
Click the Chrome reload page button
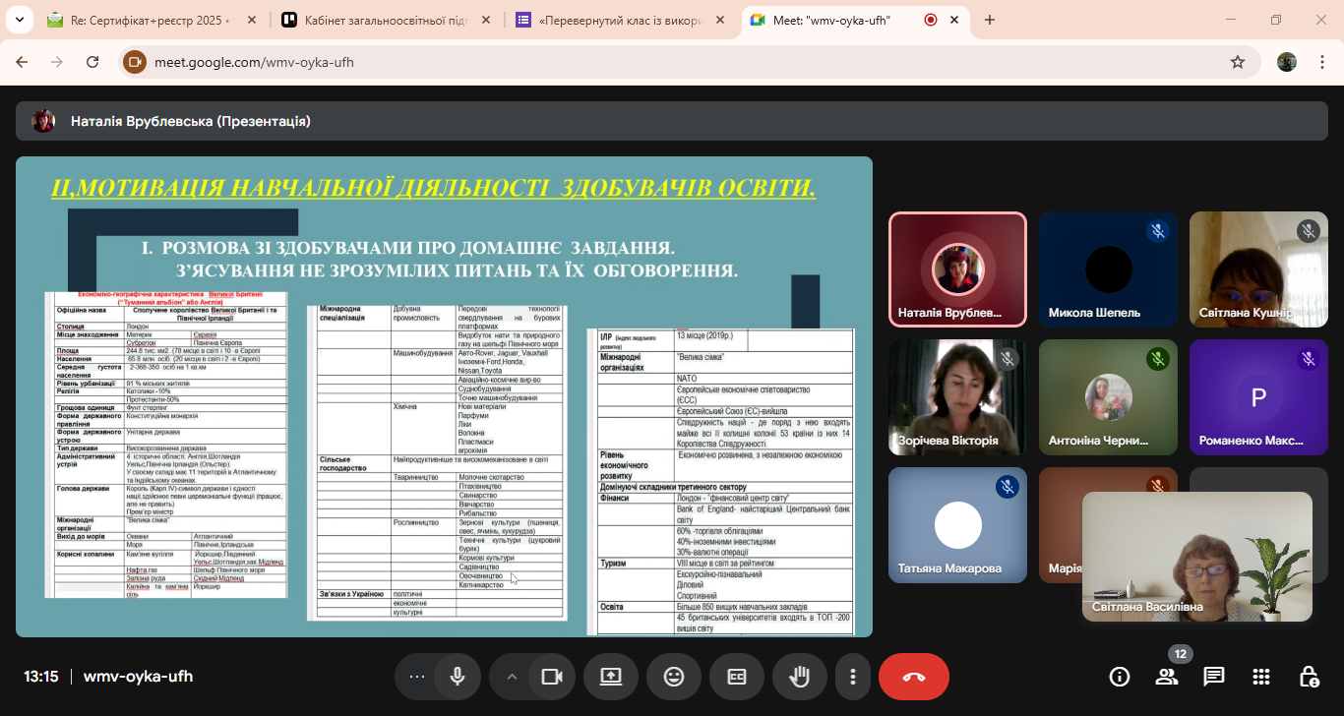[92, 62]
